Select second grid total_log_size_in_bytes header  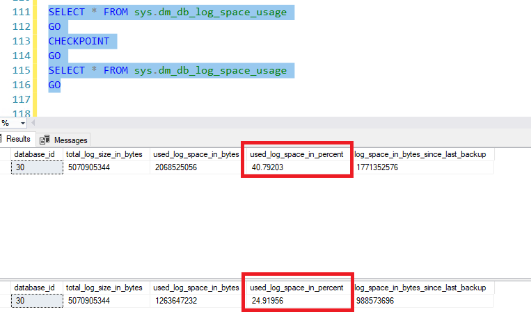click(x=106, y=288)
